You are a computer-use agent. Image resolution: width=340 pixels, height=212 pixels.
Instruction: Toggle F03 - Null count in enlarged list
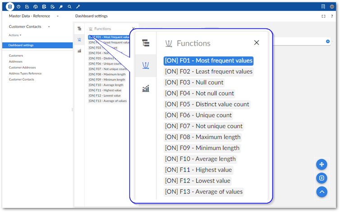(x=194, y=83)
